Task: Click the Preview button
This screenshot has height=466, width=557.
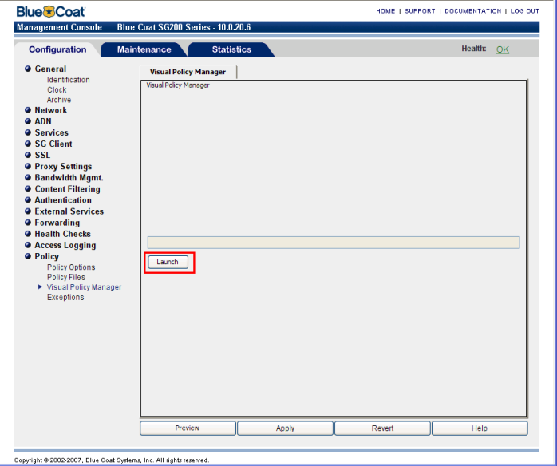Action: 188,428
